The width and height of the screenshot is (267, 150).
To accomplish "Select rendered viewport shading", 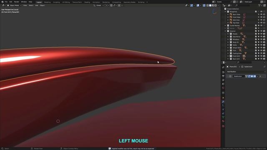I will [216, 5].
